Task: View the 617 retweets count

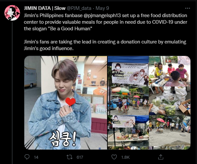Action: (x=80, y=157)
